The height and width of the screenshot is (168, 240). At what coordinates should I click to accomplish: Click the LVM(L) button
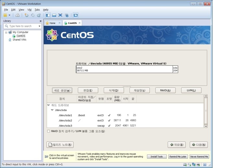pyautogui.click(x=191, y=90)
